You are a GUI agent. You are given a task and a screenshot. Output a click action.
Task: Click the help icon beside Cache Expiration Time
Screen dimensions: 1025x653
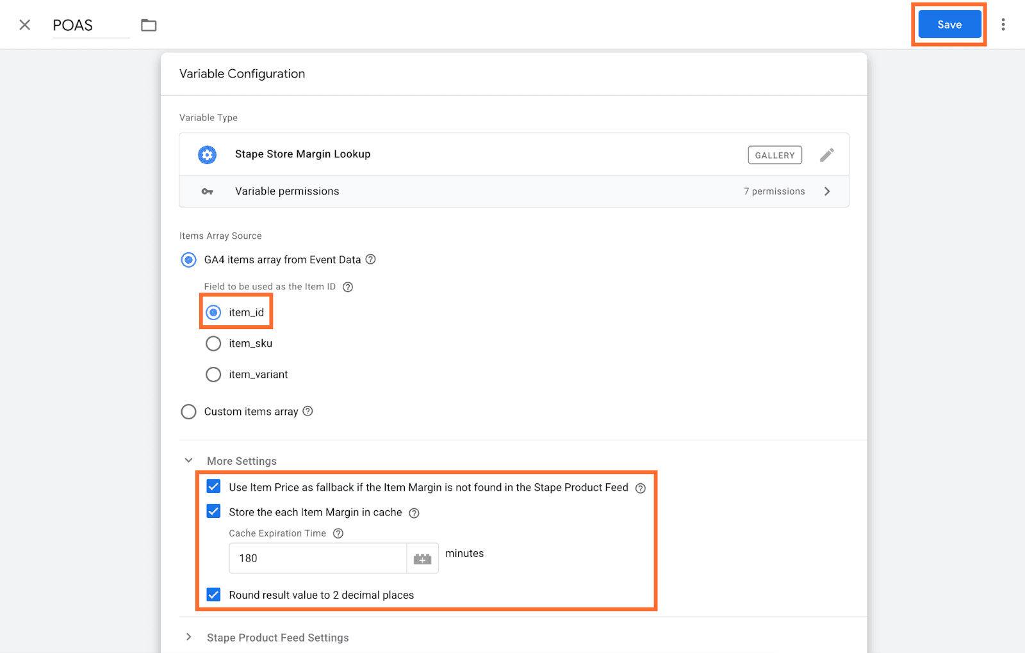338,533
